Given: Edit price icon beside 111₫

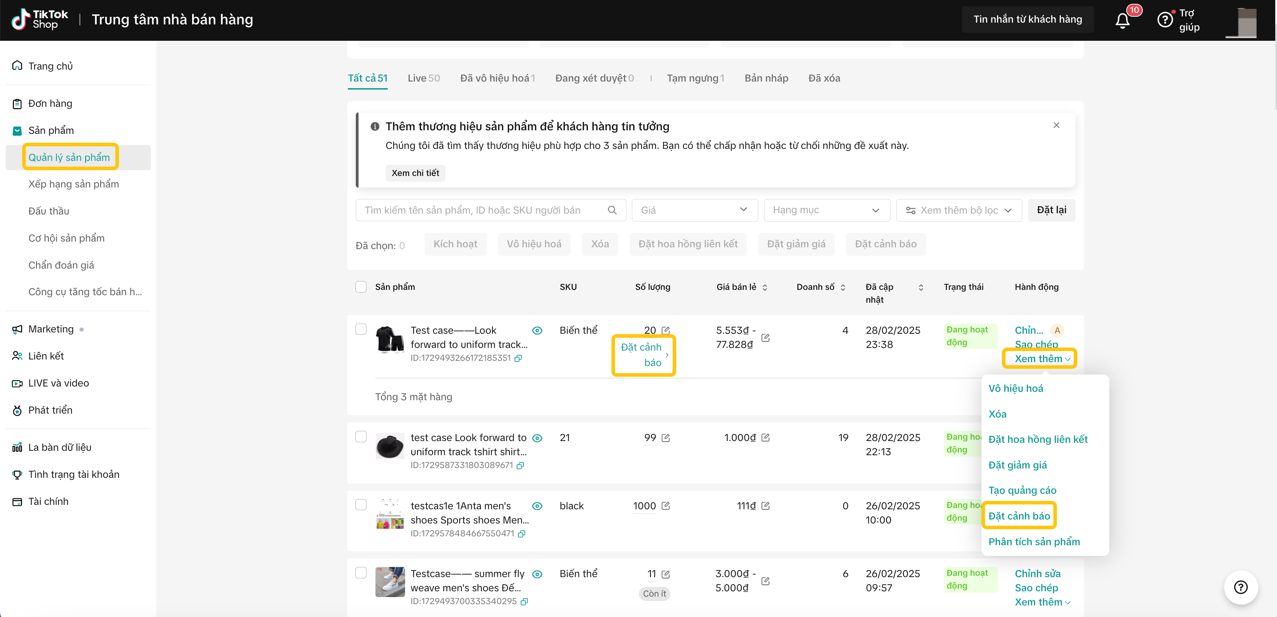Looking at the screenshot, I should (765, 506).
